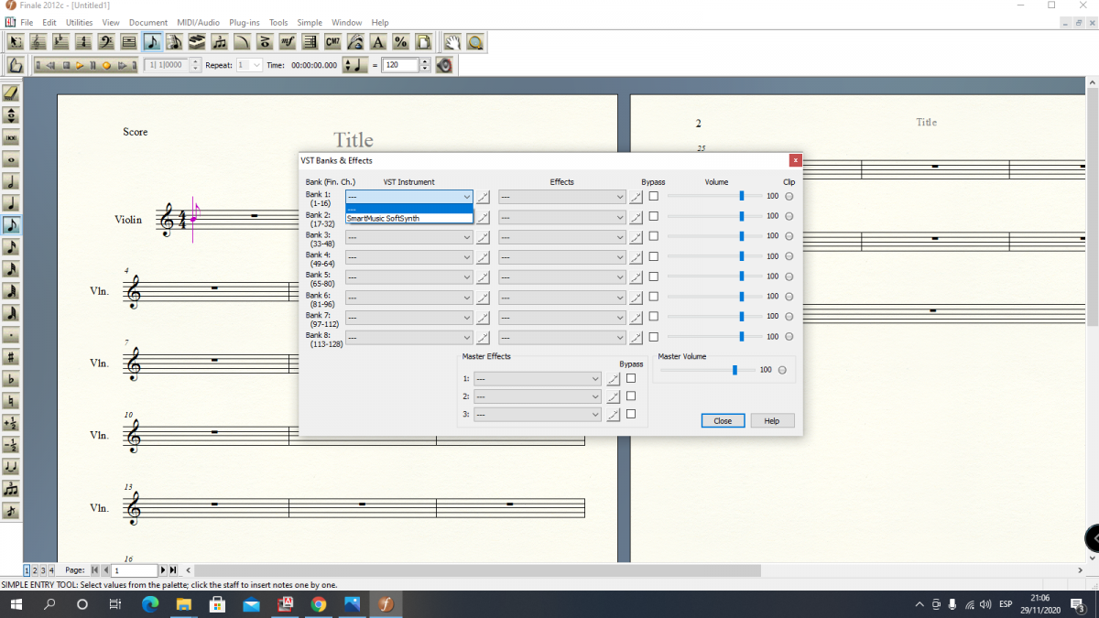Select the Clef tool (bass clef icon)
The width and height of the screenshot is (1099, 618).
pyautogui.click(x=105, y=42)
